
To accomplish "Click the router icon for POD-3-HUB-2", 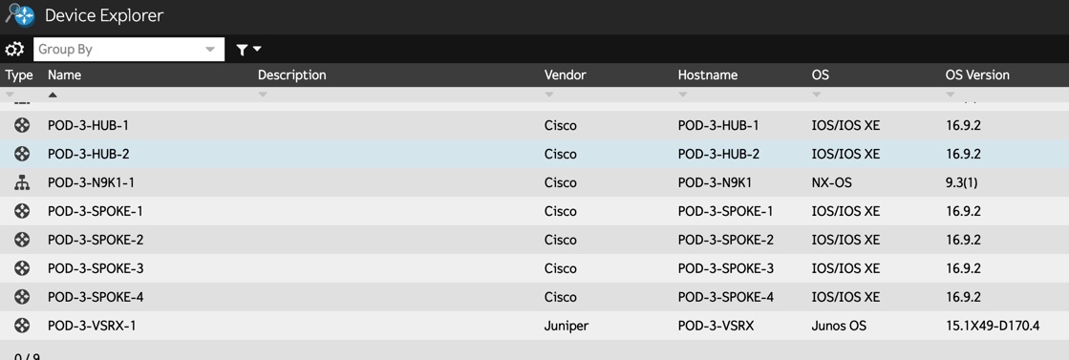I will coord(22,154).
